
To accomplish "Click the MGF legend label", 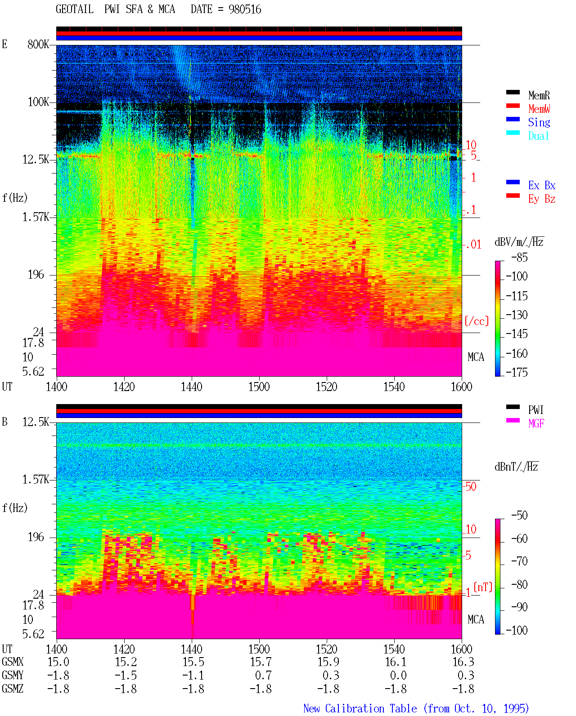I will pos(536,423).
